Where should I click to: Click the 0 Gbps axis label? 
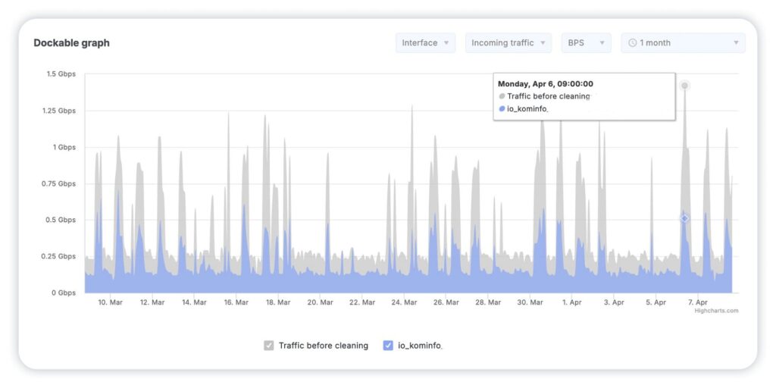tap(64, 293)
